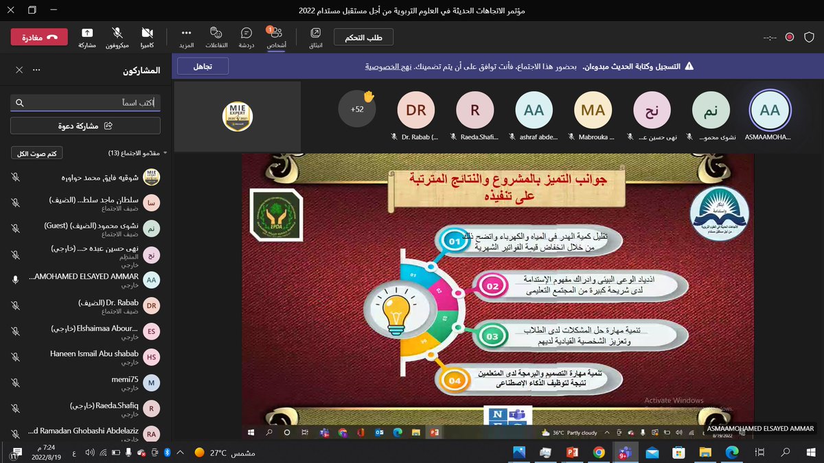The height and width of the screenshot is (463, 824).
Task: Select participant شوقيه فايق محمد حواوره
Action: tap(85, 177)
